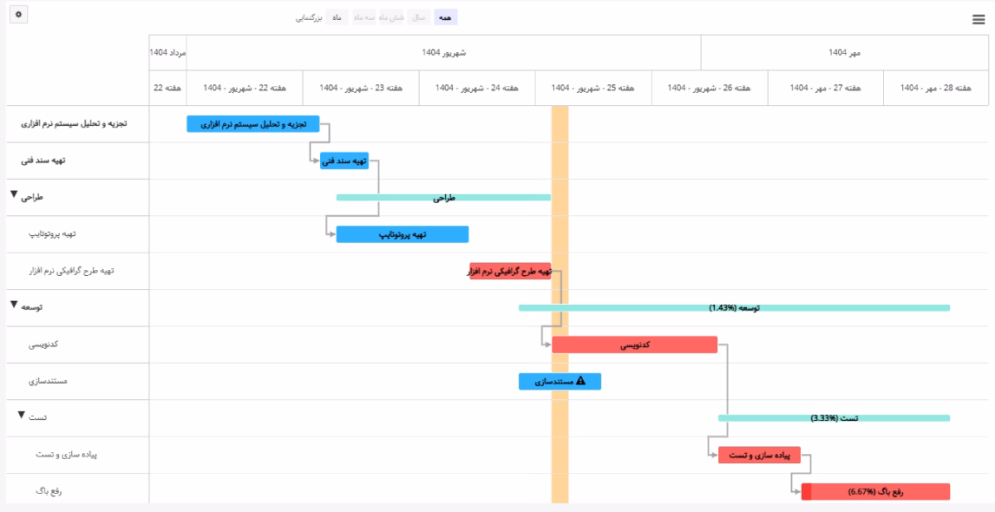Collapse the طراحی group triangle

15,196
